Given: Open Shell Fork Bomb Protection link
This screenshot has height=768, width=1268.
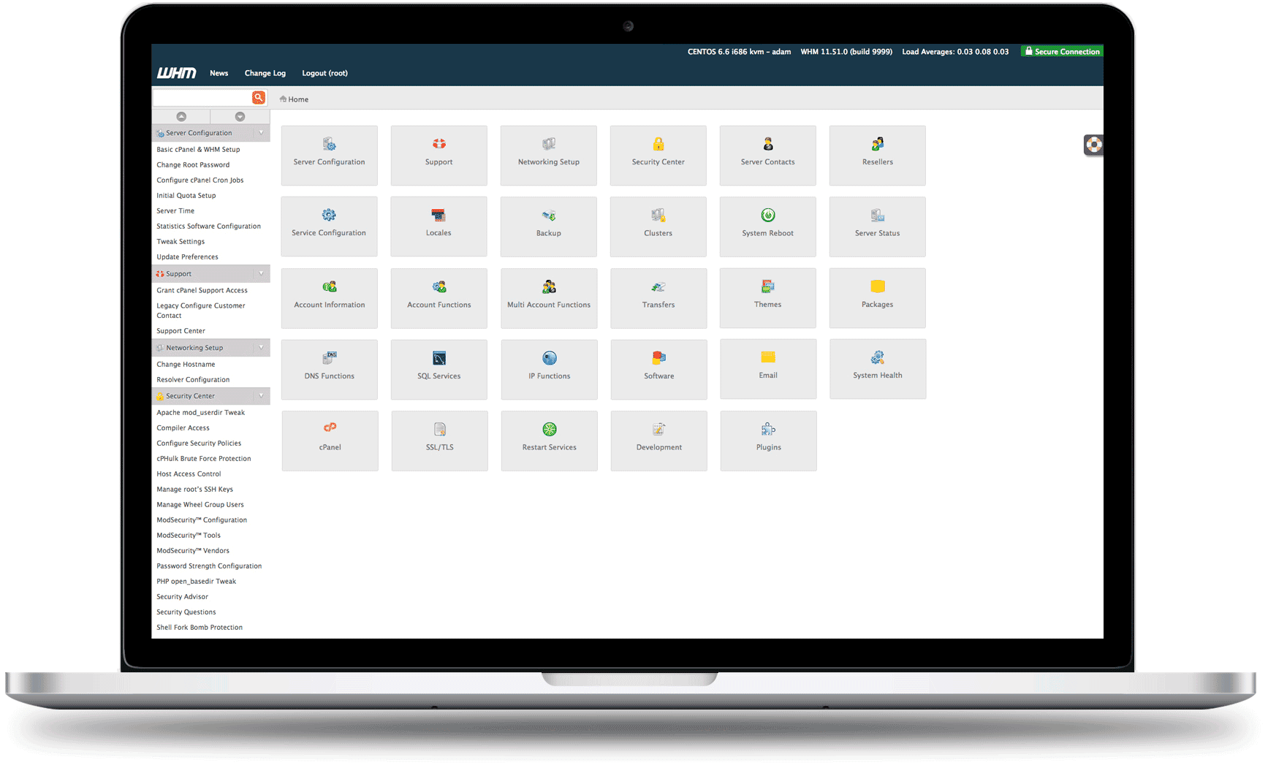Looking at the screenshot, I should pyautogui.click(x=200, y=627).
